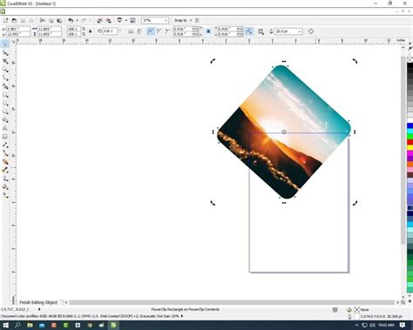This screenshot has height=330, width=413.
Task: Select the Shape tool in the toolbox
Action: pos(5,52)
